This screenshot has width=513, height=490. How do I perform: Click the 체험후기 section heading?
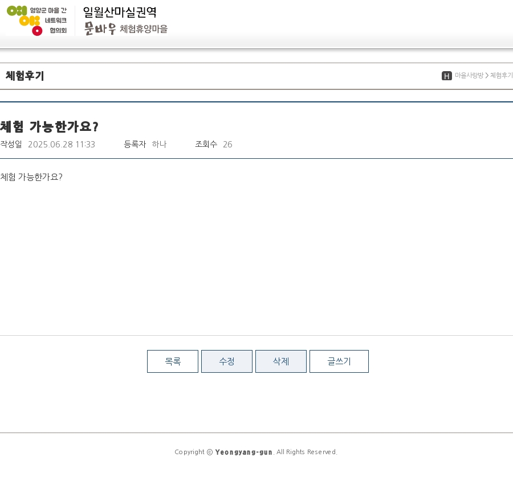(x=25, y=76)
